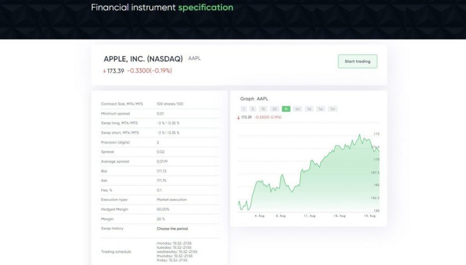466x265 pixels.
Task: Change graph period to 1d
Action: [309, 109]
